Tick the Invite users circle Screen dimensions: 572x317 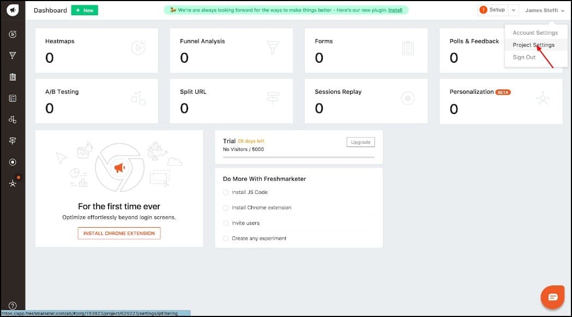[x=226, y=223]
